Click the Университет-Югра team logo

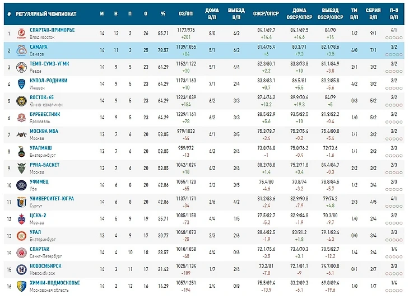(x=21, y=202)
